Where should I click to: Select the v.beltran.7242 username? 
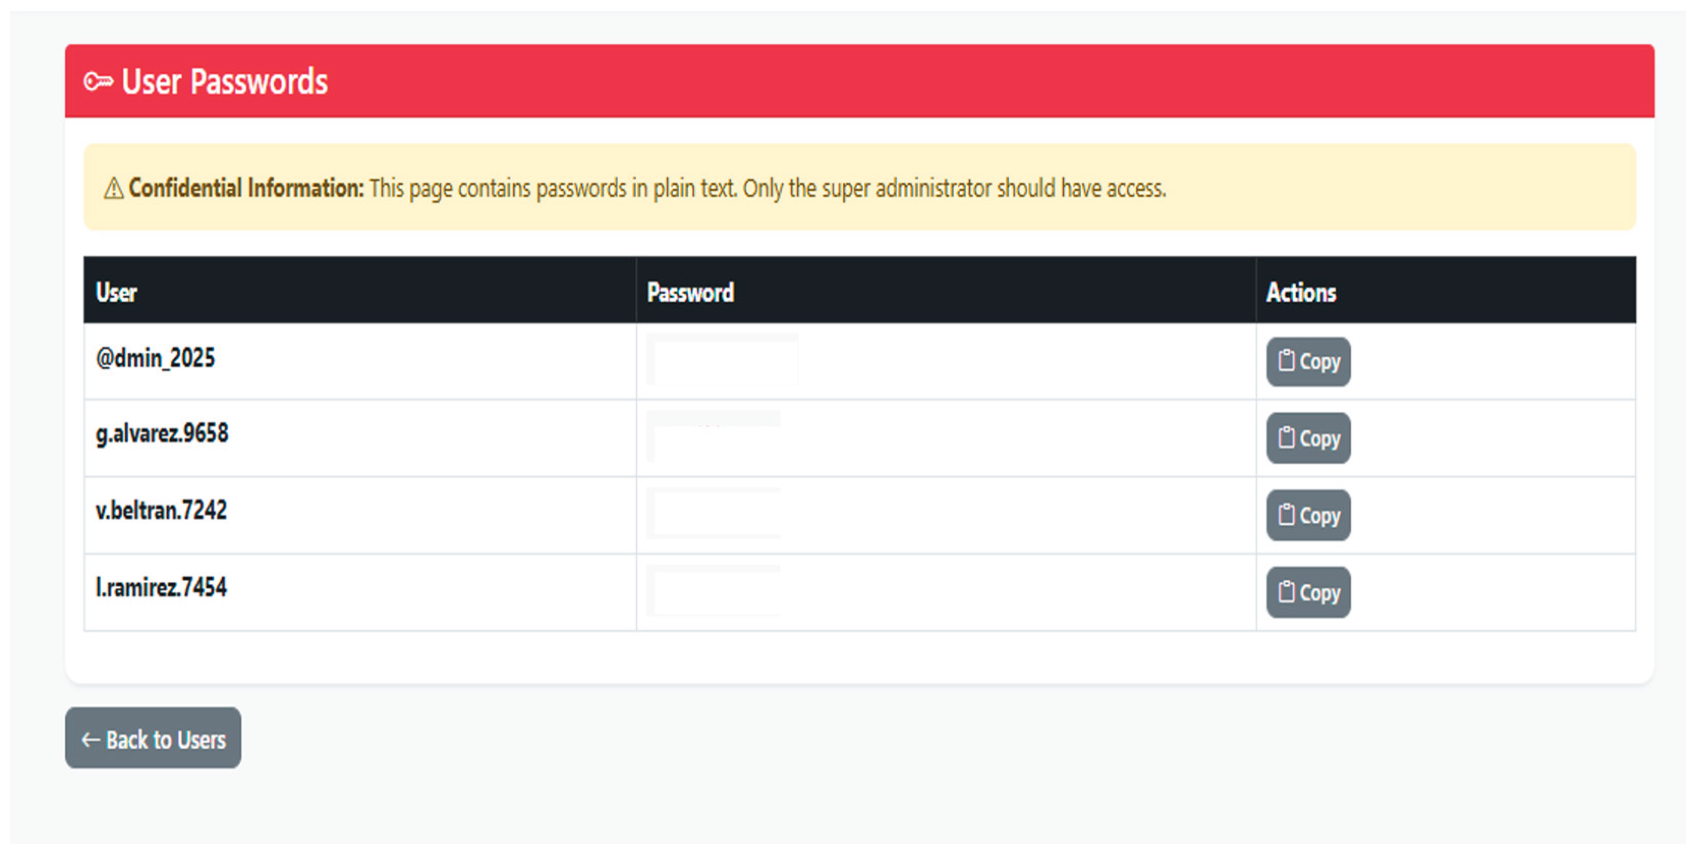[161, 511]
